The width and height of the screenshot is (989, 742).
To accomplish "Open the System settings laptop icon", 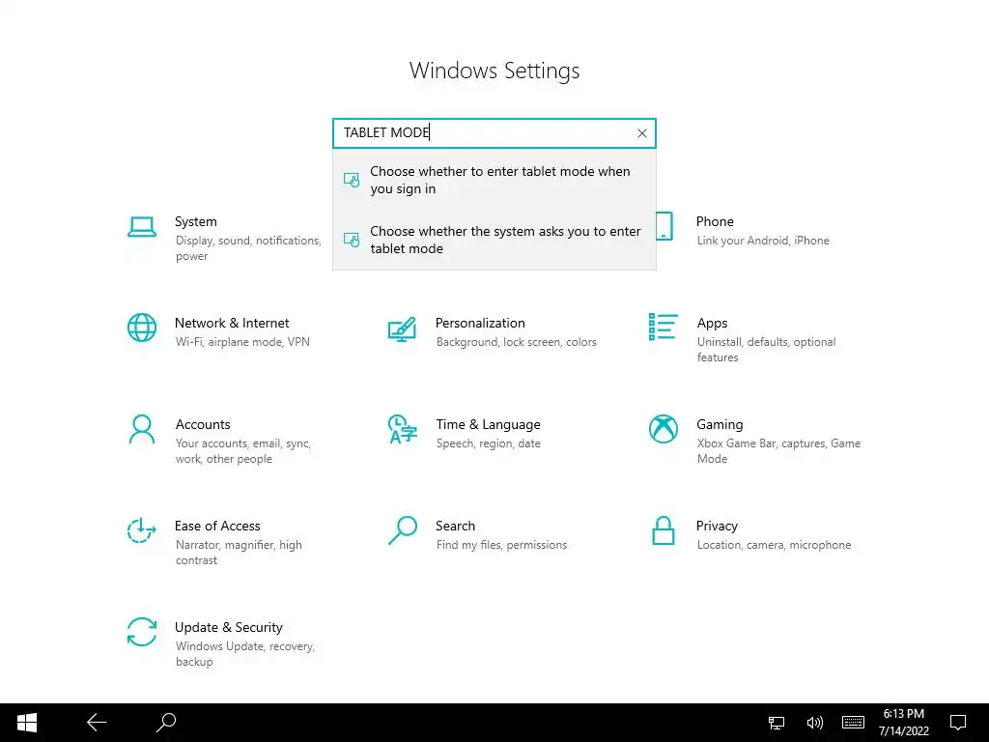I will pyautogui.click(x=142, y=227).
